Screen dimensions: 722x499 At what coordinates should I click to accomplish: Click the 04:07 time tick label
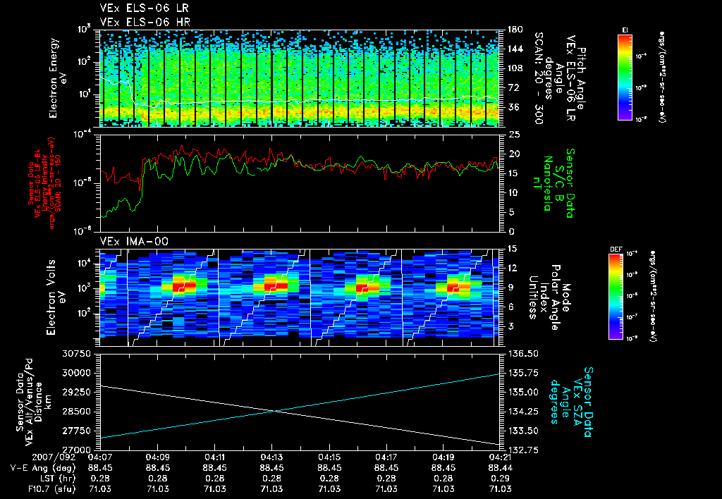100,458
